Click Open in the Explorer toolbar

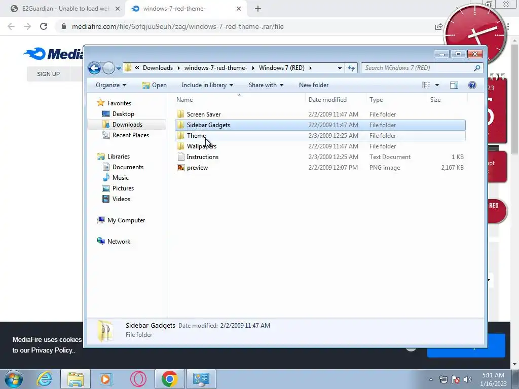(x=154, y=85)
